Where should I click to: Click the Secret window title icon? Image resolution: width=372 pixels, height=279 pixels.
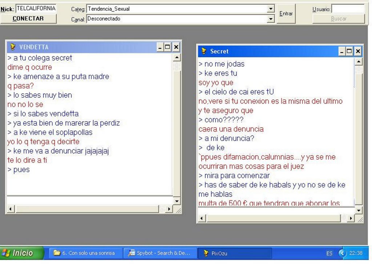pos(204,51)
